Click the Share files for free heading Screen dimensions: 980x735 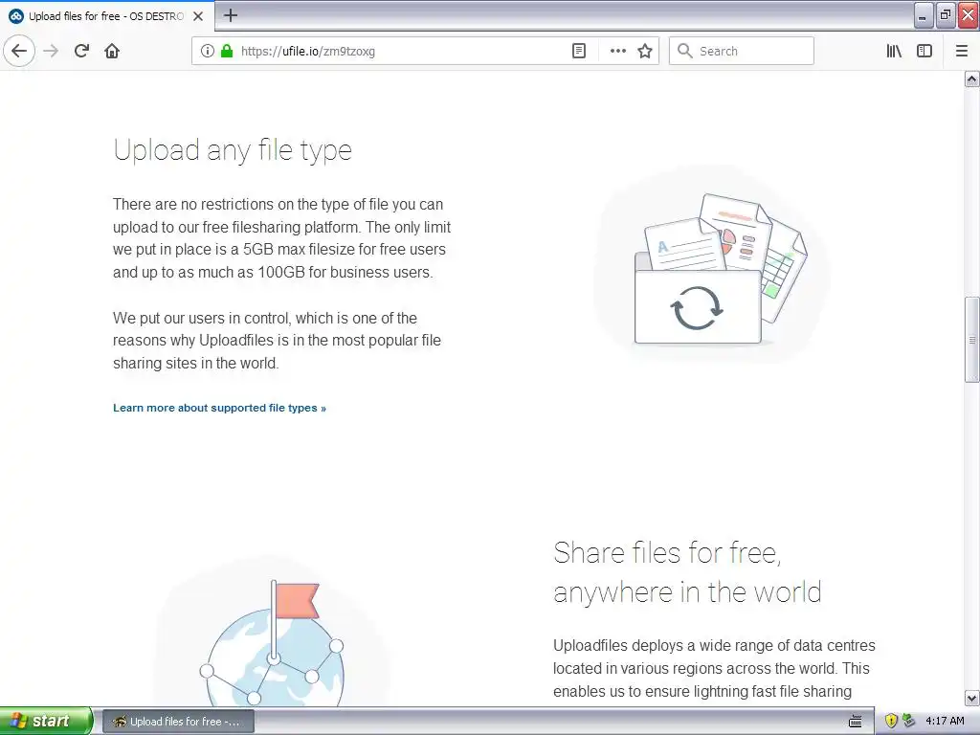click(687, 572)
